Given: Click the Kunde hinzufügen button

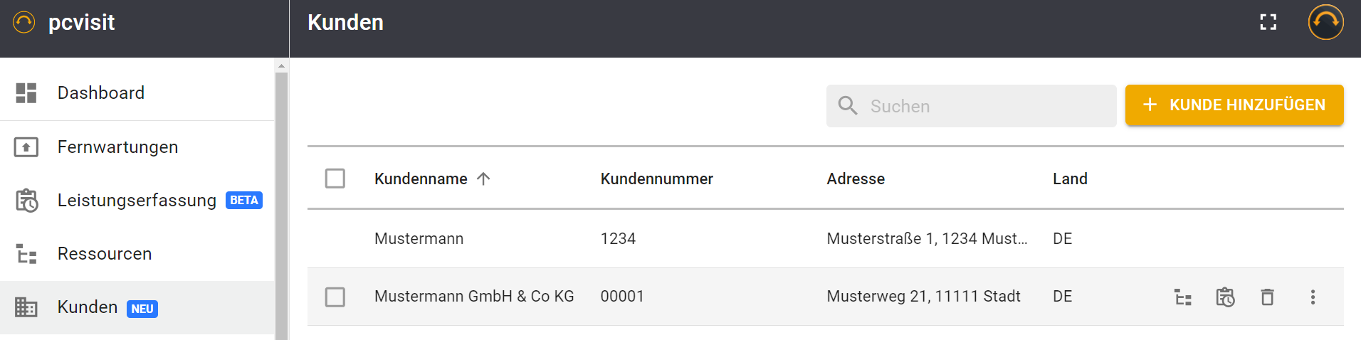Looking at the screenshot, I should tap(1234, 105).
